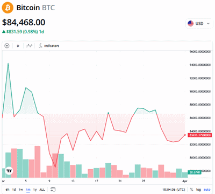Image resolution: width=215 pixels, height=194 pixels.
Task: Toggle percent scale mode
Action: pyautogui.click(x=191, y=190)
